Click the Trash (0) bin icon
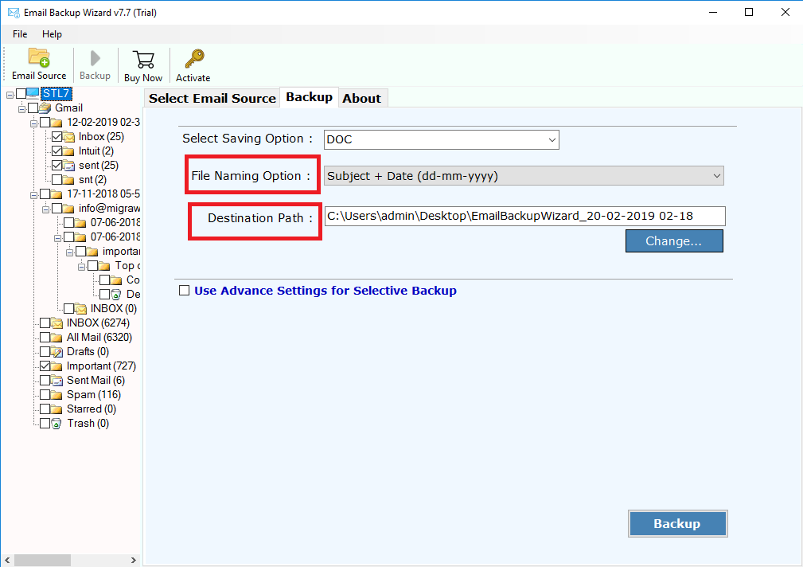 [57, 424]
